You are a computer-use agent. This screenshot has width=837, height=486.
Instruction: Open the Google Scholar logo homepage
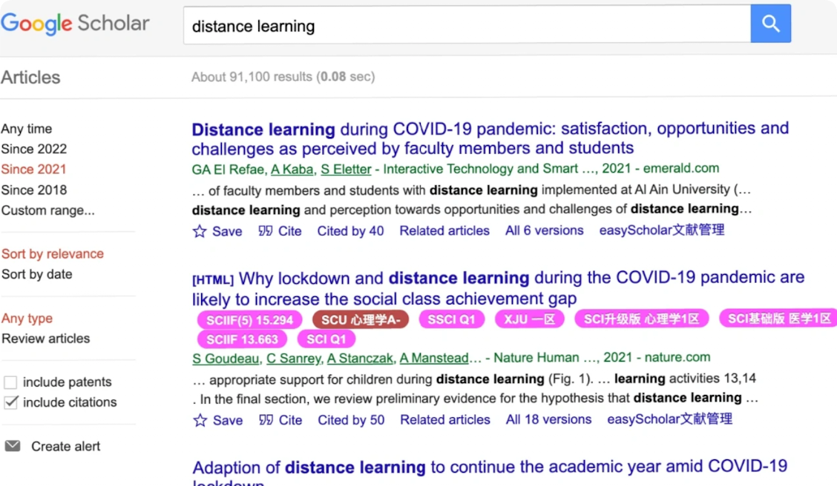click(x=75, y=24)
